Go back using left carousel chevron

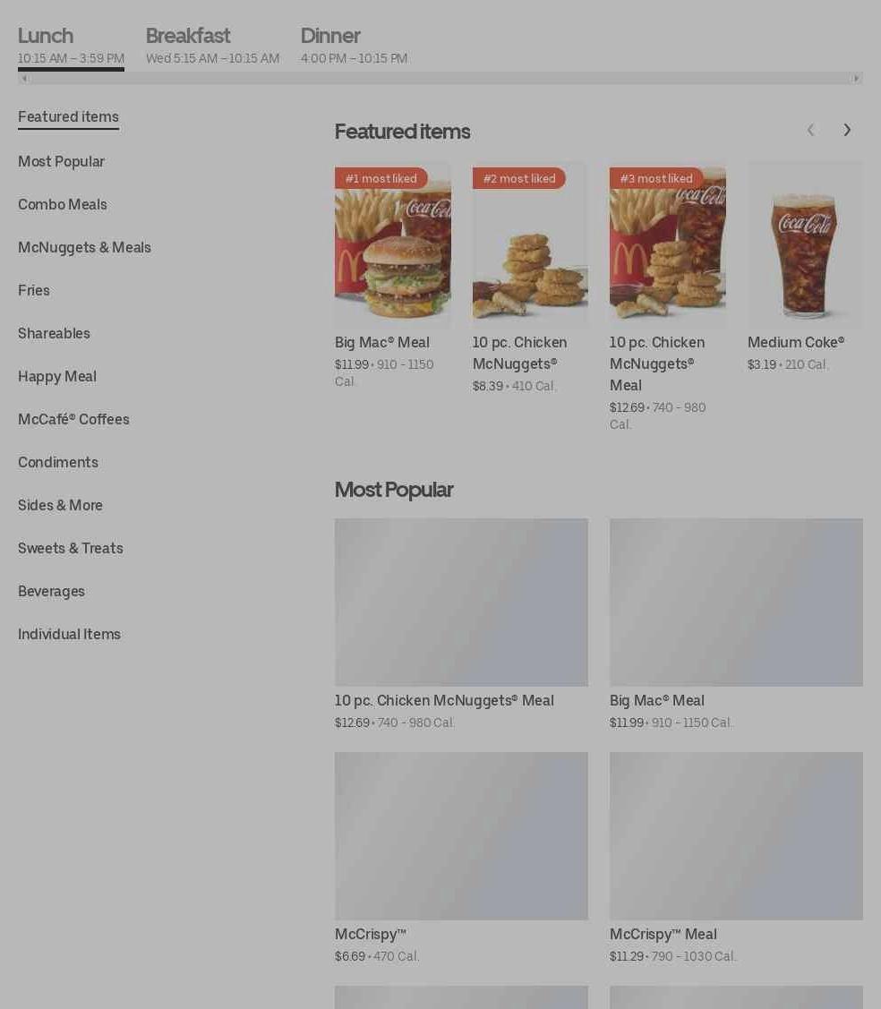tap(811, 131)
